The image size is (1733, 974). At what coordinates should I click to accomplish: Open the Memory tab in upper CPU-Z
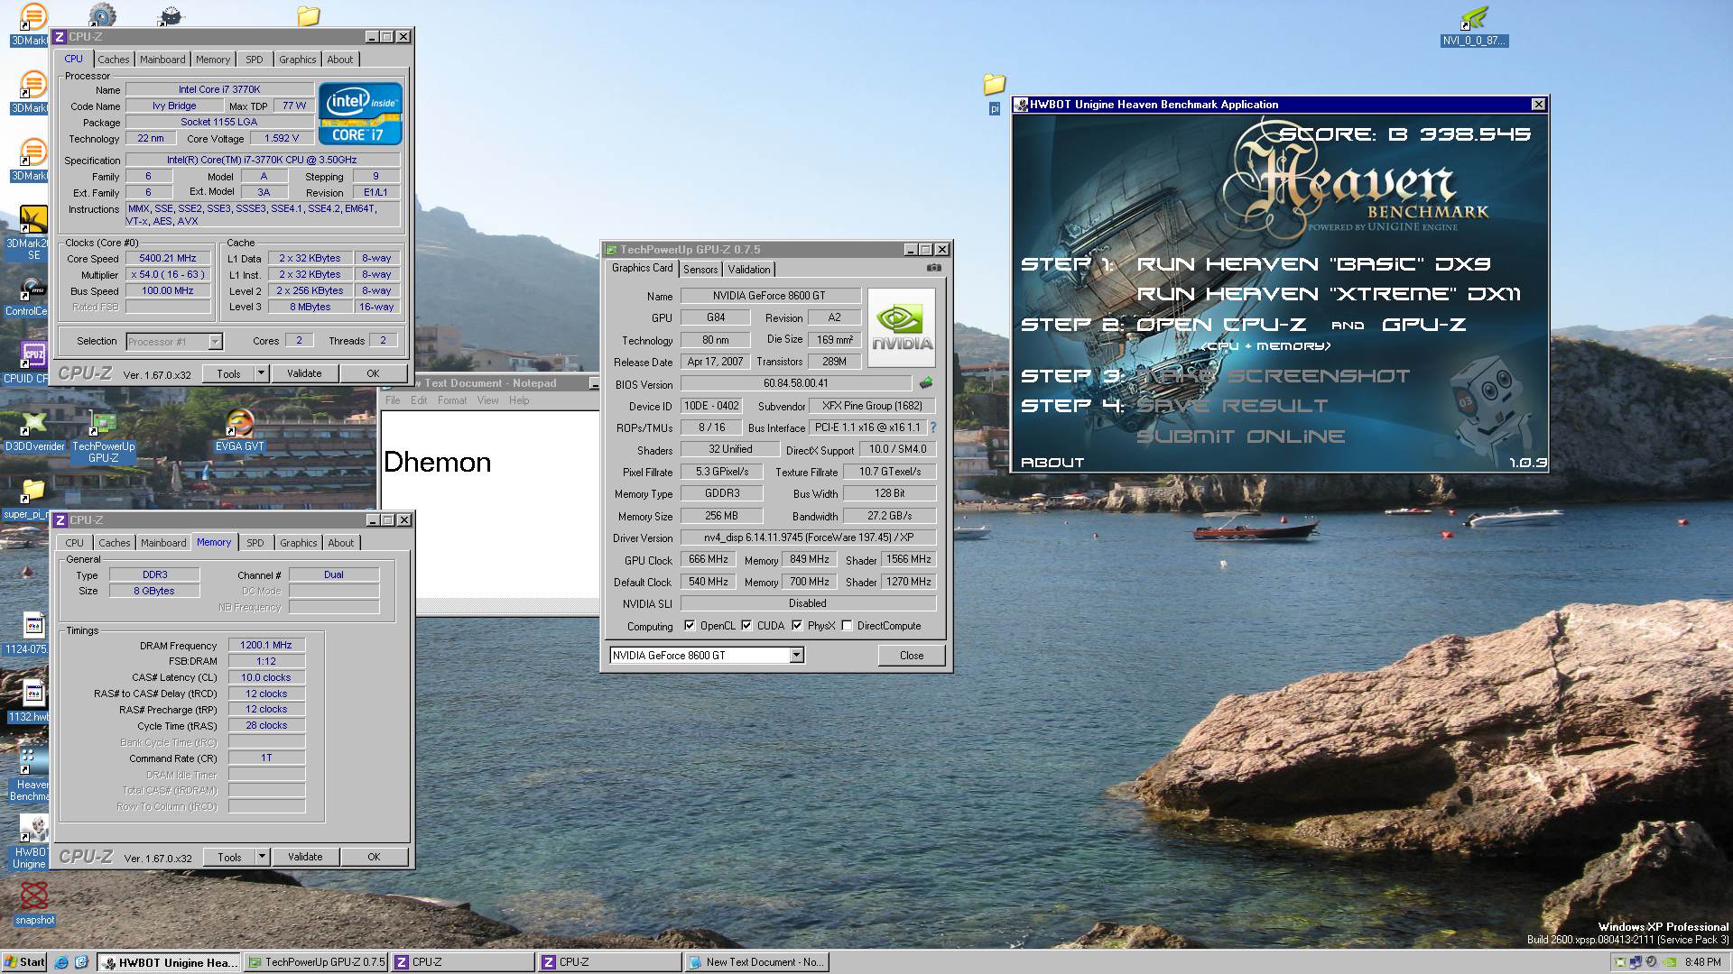click(213, 60)
